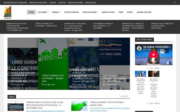
Task: Click clock icon beside 21 Luglio 2026
Action: [73, 84]
